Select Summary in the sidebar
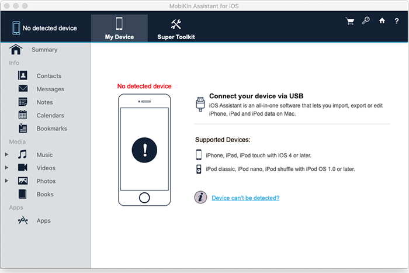Viewport: 409px width, 273px height. click(x=44, y=50)
